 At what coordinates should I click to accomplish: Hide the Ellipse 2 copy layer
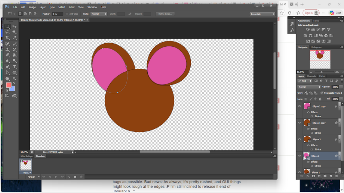click(299, 106)
